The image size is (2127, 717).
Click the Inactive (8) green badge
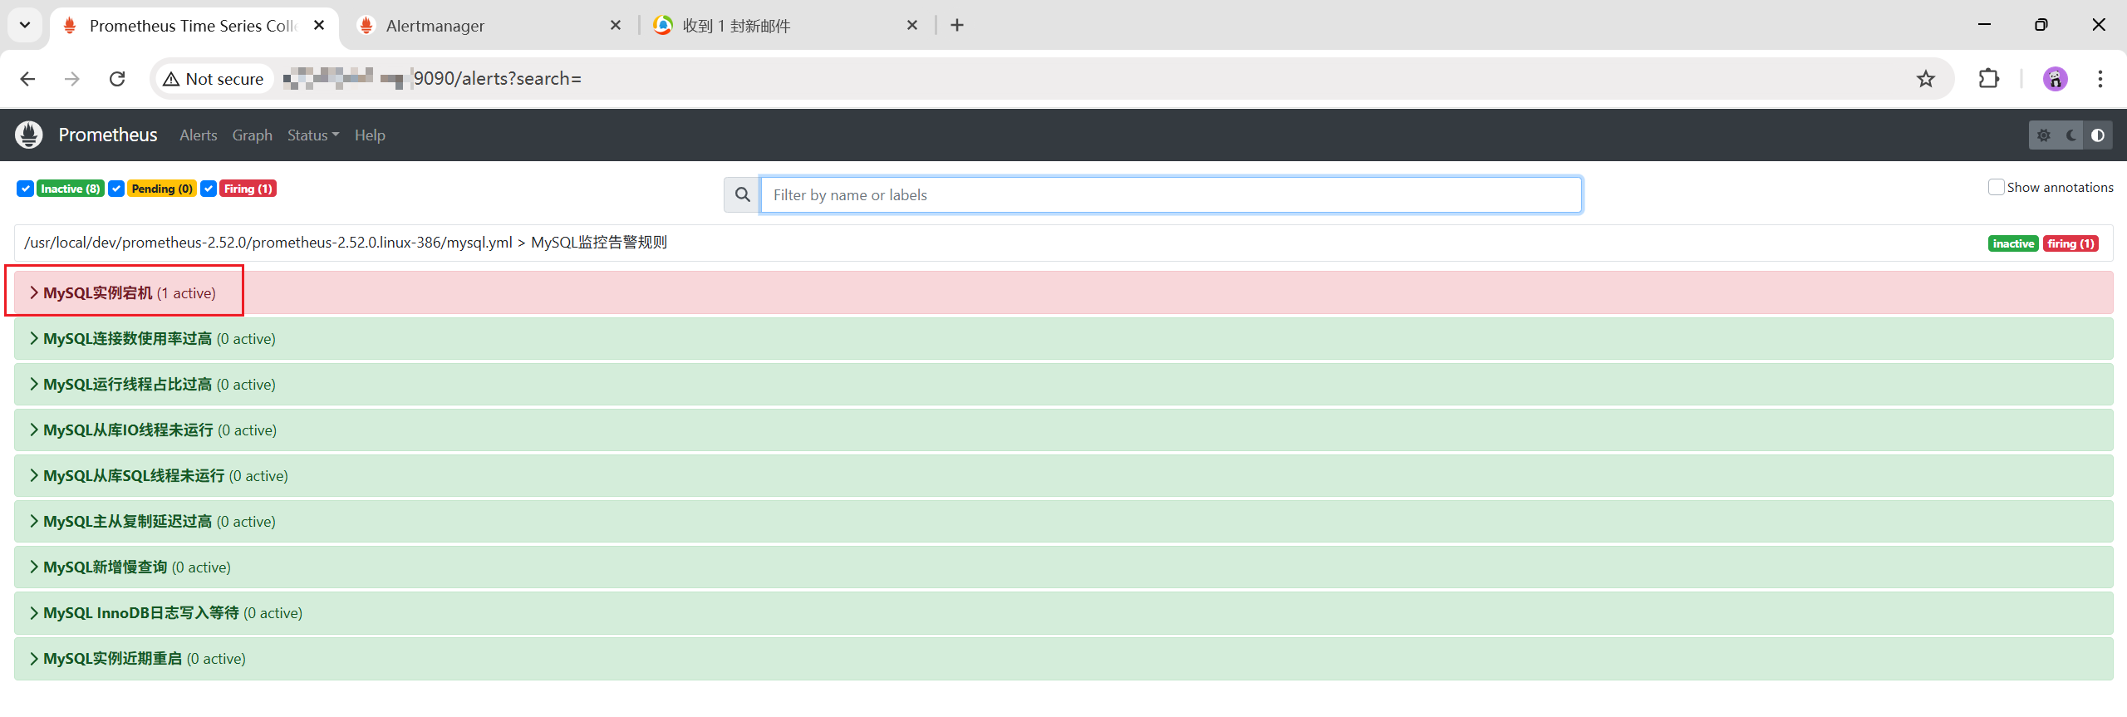tap(71, 189)
